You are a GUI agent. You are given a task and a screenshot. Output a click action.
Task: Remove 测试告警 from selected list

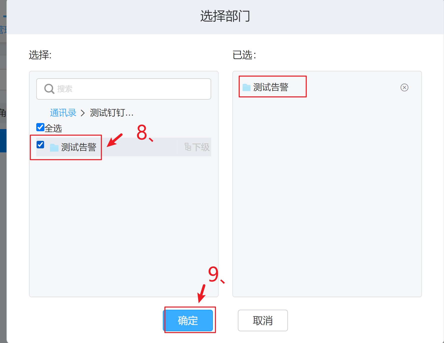404,87
